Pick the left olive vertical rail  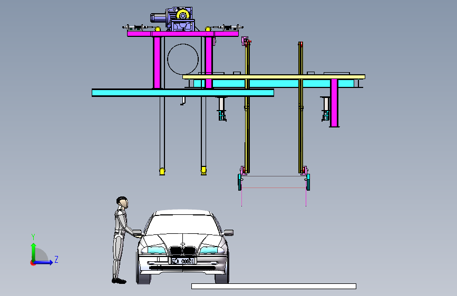pos(247,106)
